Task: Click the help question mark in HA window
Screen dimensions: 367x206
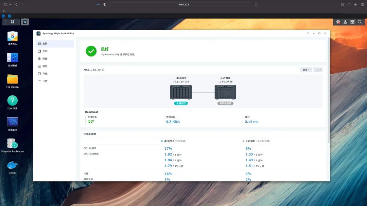Action: [x=308, y=33]
